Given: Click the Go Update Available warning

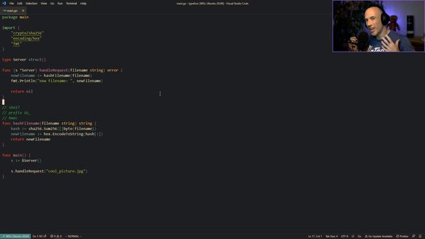Looking at the screenshot, I should (379, 236).
